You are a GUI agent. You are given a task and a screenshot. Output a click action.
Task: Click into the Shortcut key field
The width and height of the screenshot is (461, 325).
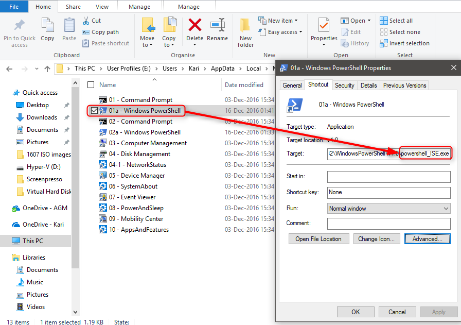coord(388,193)
